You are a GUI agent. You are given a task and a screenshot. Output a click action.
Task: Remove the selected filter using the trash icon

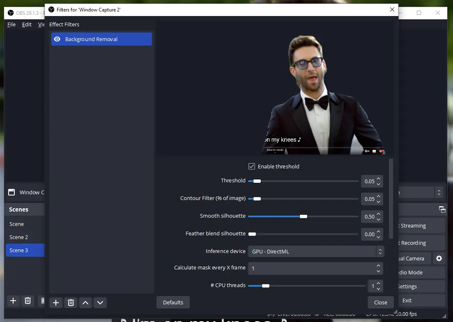point(71,303)
